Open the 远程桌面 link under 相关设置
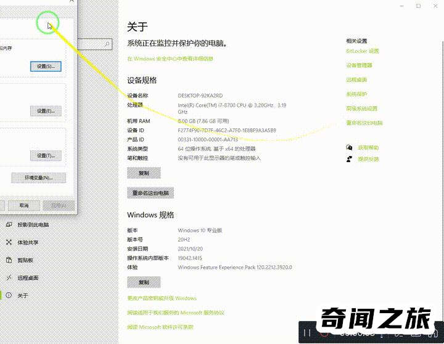Screen dimensions: 444x344 pos(356,80)
